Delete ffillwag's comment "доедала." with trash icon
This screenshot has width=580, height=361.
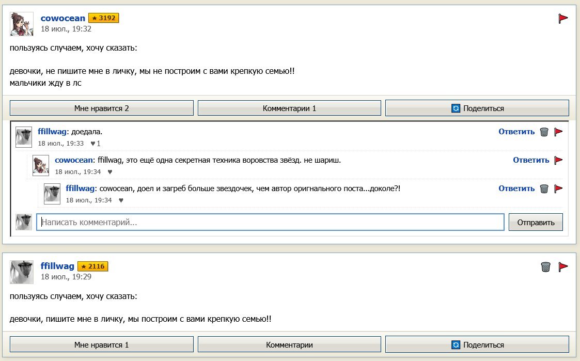coord(544,132)
